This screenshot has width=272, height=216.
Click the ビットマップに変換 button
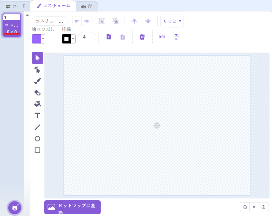tap(72, 207)
